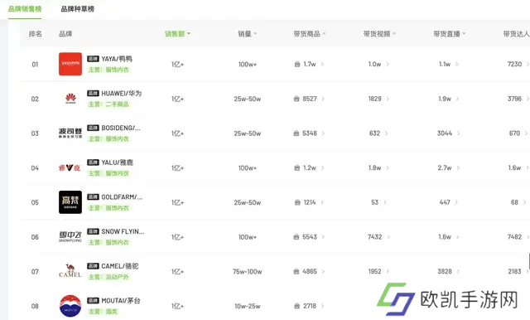Image resolution: width=530 pixels, height=320 pixels.
Task: Click product bag icon beside 5348
Action: [x=296, y=133]
